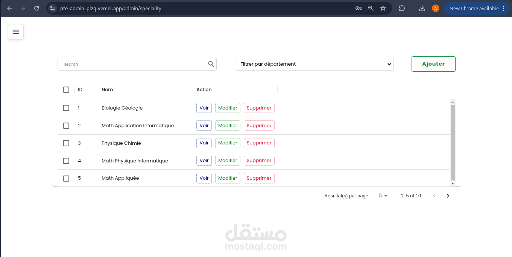Open the results per page selector
This screenshot has height=257, width=512.
click(383, 195)
